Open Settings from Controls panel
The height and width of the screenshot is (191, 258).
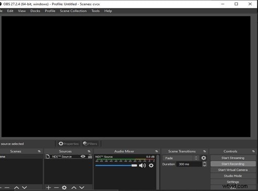tap(233, 182)
